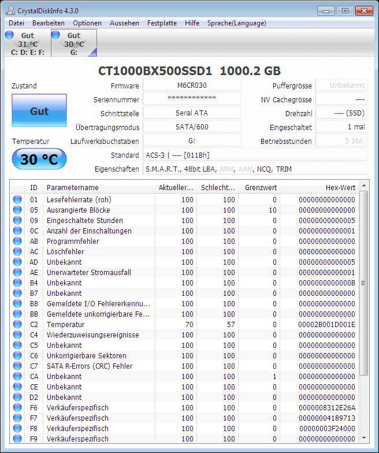The height and width of the screenshot is (453, 379).
Task: Click the Laufwerksbuchstaben field G:
Action: [x=192, y=141]
